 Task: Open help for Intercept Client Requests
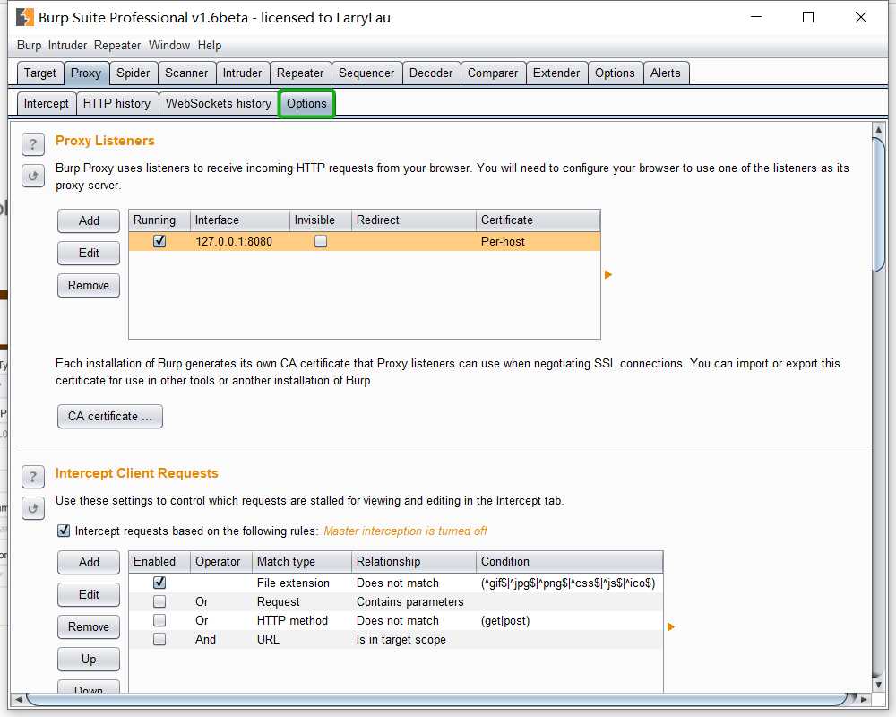pyautogui.click(x=33, y=477)
